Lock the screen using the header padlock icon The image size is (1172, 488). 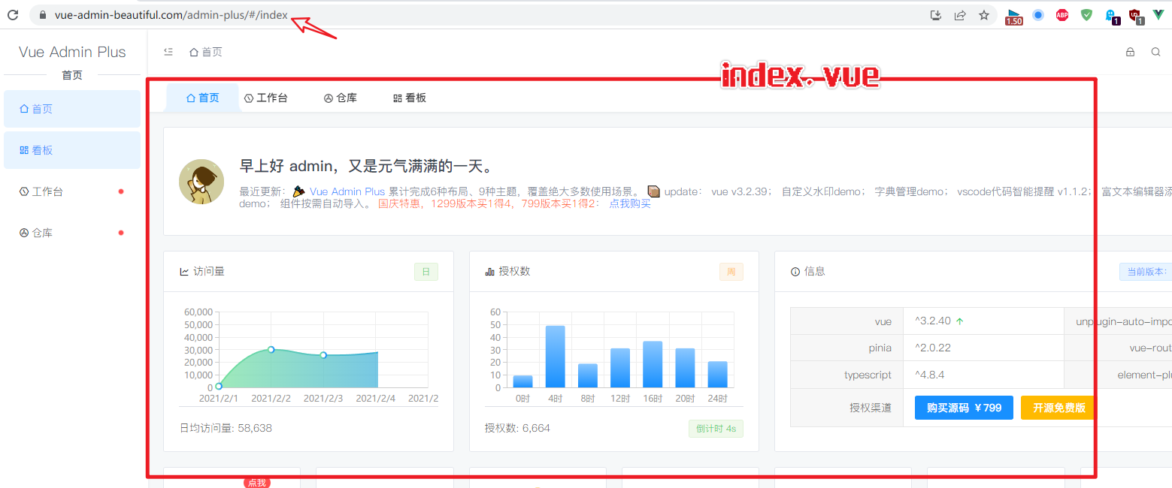(x=1130, y=52)
